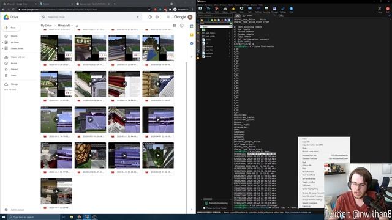
Task: Click the Search in Drive field
Action: (91, 17)
